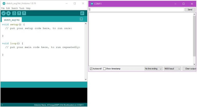Click the Verify sketch checkmark icon
Screen dimensions: 197x107
click(4, 13)
